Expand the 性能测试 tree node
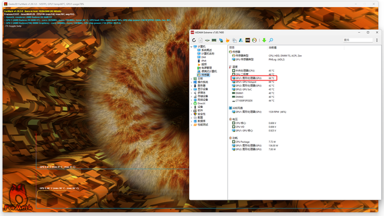384x216 pixels. pos(191,125)
